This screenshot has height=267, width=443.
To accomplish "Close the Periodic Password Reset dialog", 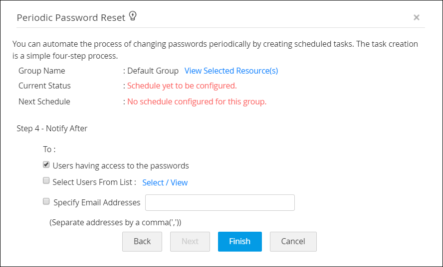I will tap(417, 17).
